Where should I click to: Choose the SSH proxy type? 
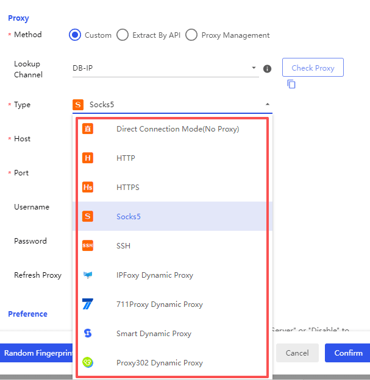[x=173, y=245]
